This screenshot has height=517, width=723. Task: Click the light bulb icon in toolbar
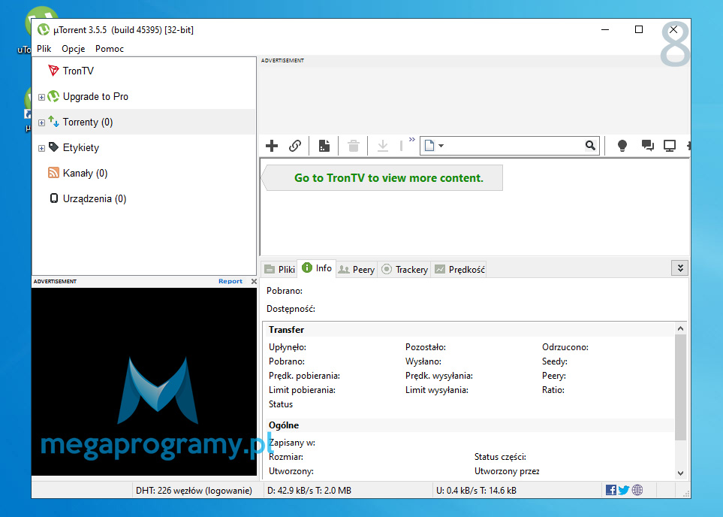(622, 146)
